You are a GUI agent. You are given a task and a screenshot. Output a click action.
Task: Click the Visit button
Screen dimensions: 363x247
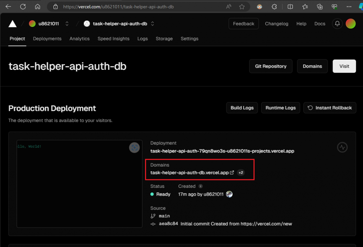point(344,66)
